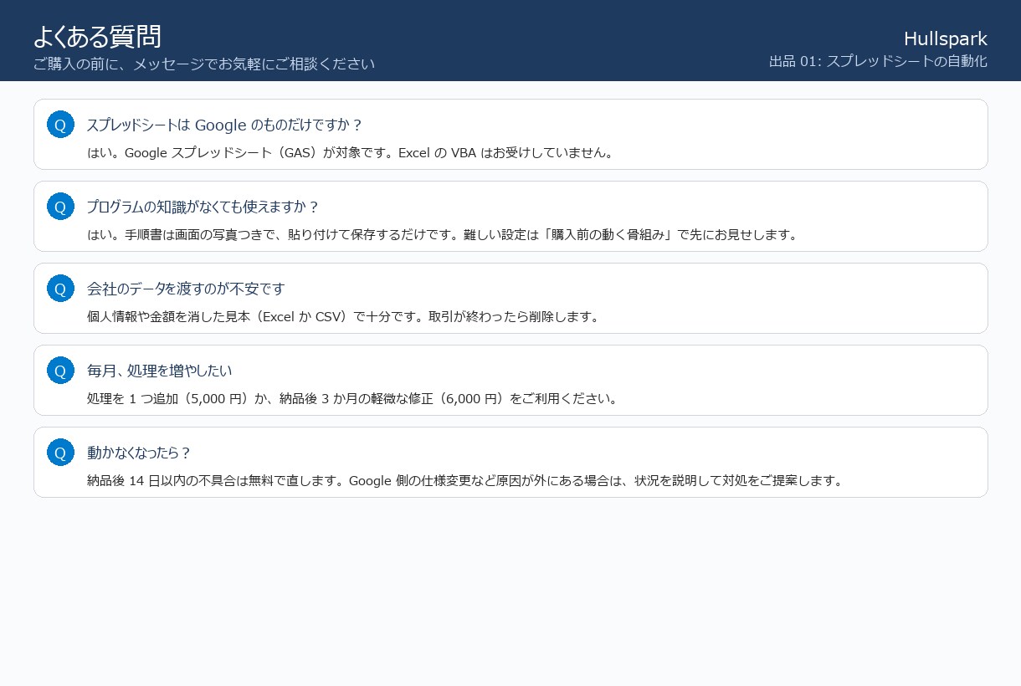Click the Q icon beside 動かなくなったら？
The width and height of the screenshot is (1021, 686).
60,453
